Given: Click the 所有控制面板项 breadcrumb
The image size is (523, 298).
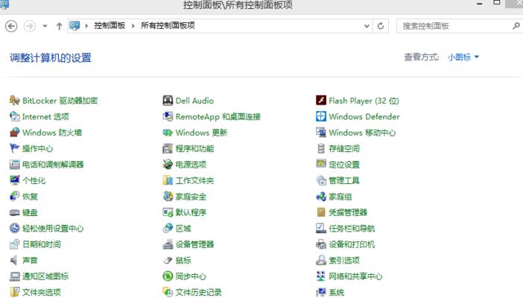Looking at the screenshot, I should 168,25.
